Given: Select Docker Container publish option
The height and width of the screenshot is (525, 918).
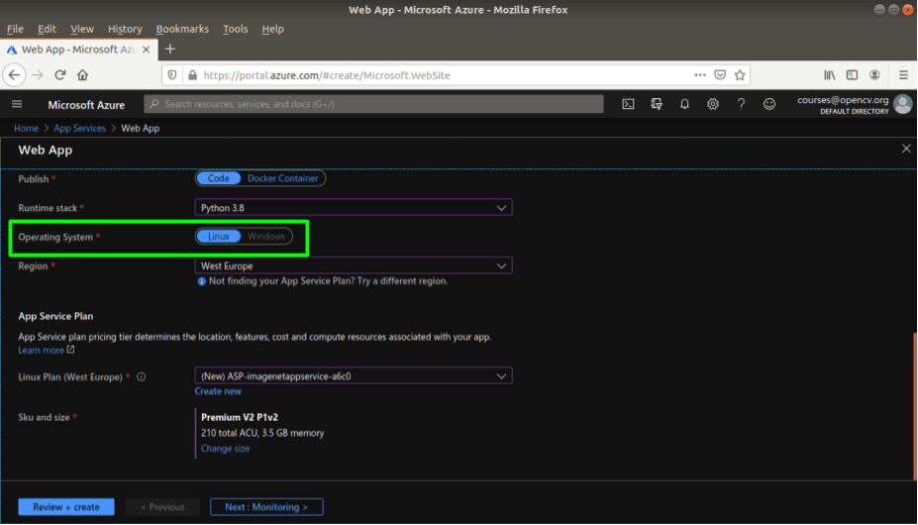Looking at the screenshot, I should (283, 178).
